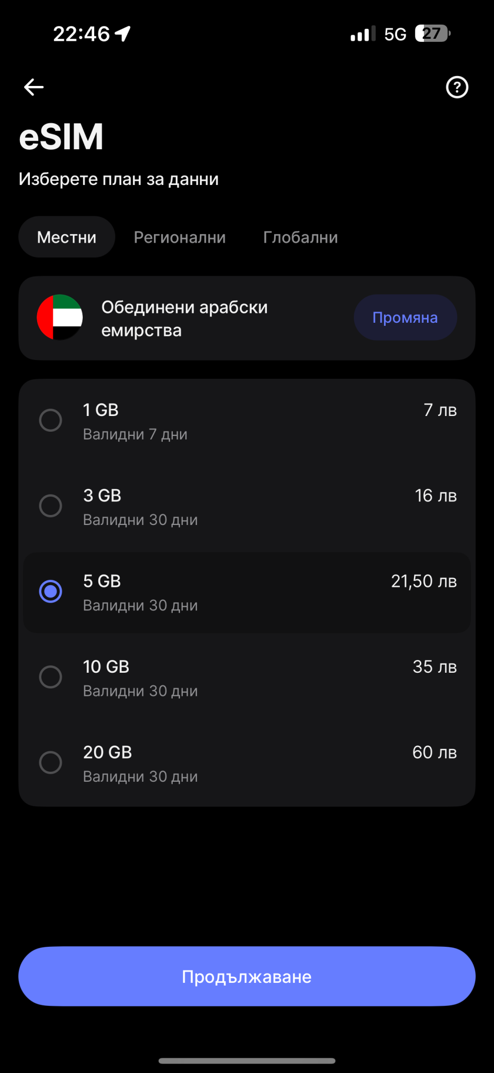
Task: Open the Глобални tab
Action: [300, 237]
